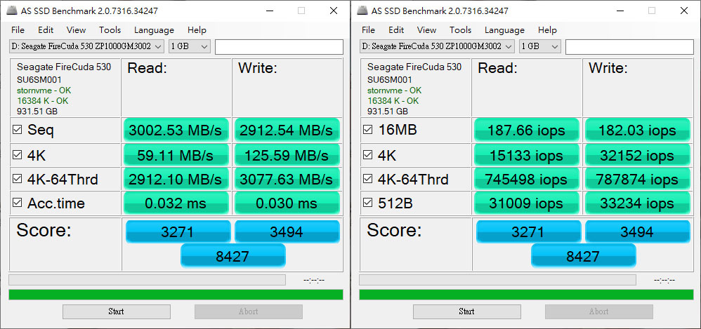
Task: Click the green progress bar in right window
Action: pos(526,295)
